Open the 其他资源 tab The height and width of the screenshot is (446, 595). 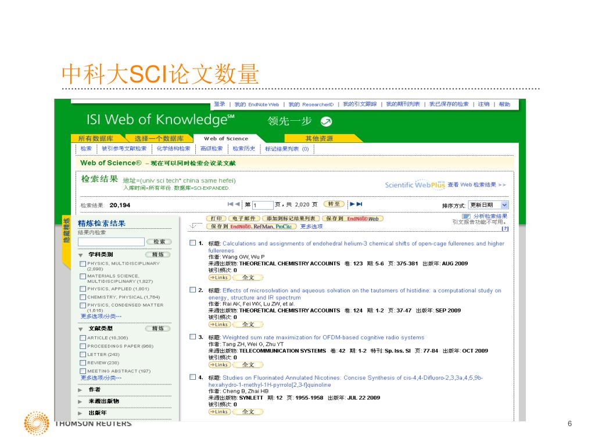click(319, 138)
